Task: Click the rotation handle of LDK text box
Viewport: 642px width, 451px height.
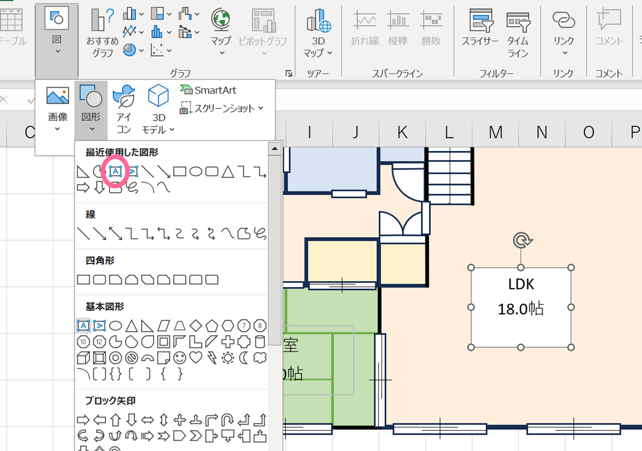Action: click(522, 240)
